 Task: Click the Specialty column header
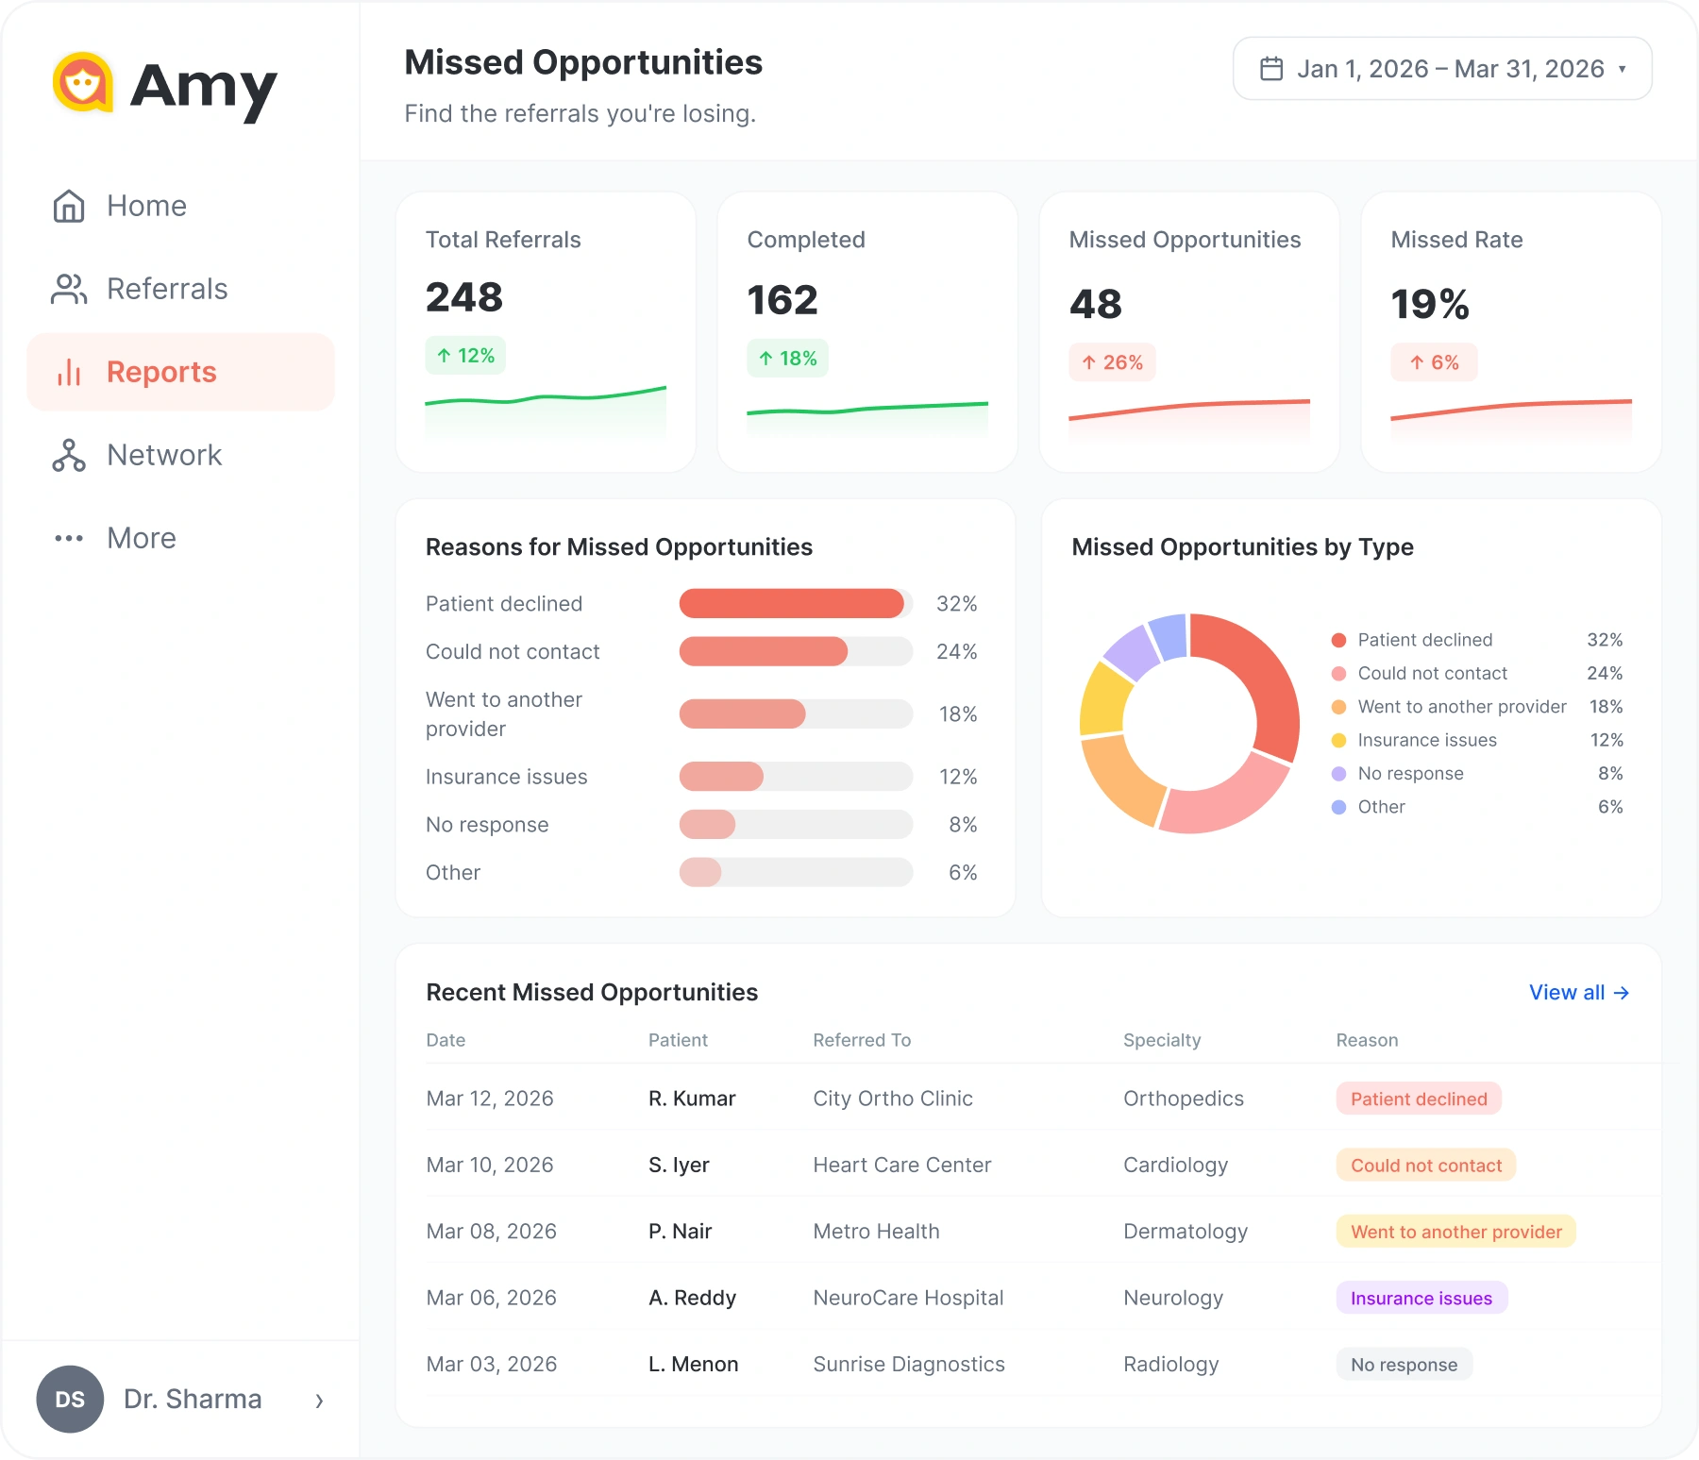click(1162, 1040)
